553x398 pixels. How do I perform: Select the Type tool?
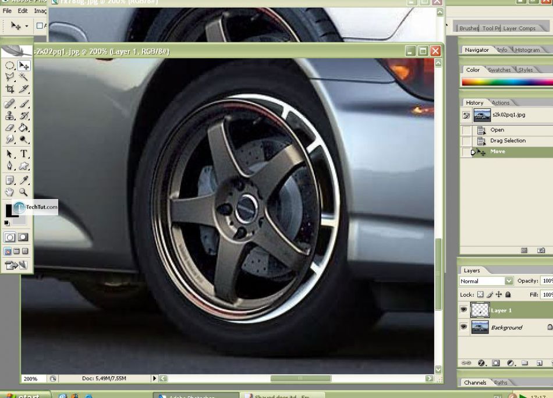pyautogui.click(x=24, y=154)
